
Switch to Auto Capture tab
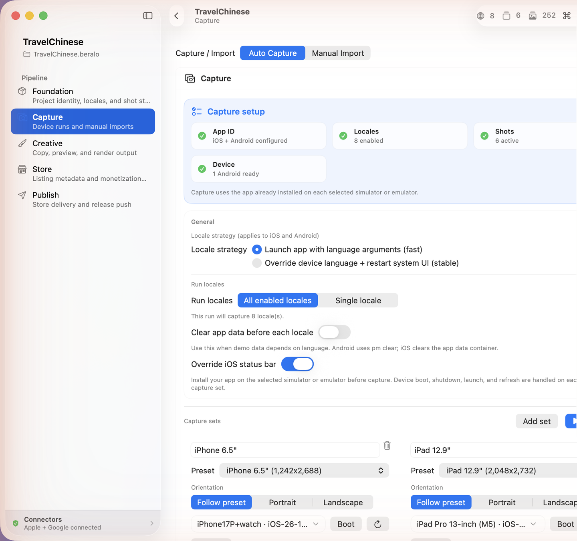[272, 53]
